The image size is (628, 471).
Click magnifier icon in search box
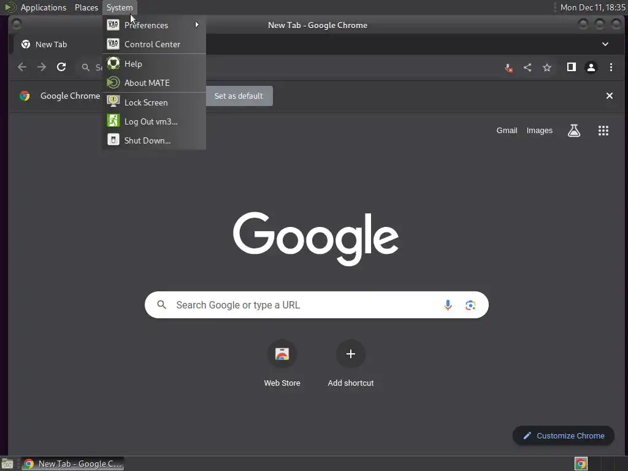pos(161,305)
